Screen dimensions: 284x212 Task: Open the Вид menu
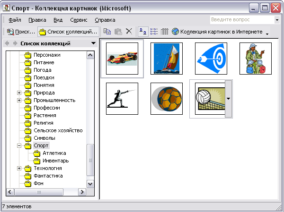click(58, 20)
